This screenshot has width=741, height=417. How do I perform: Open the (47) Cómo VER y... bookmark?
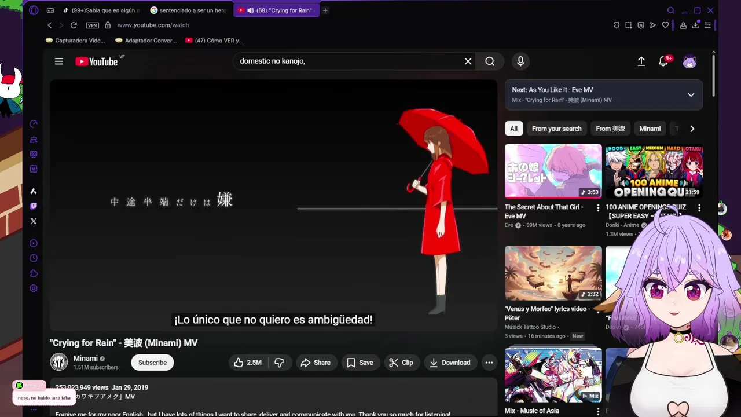point(214,41)
